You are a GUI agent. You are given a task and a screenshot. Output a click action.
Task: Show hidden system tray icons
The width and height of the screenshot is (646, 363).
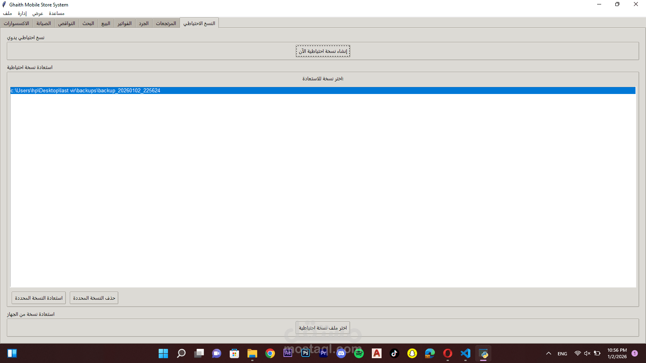tap(549, 354)
